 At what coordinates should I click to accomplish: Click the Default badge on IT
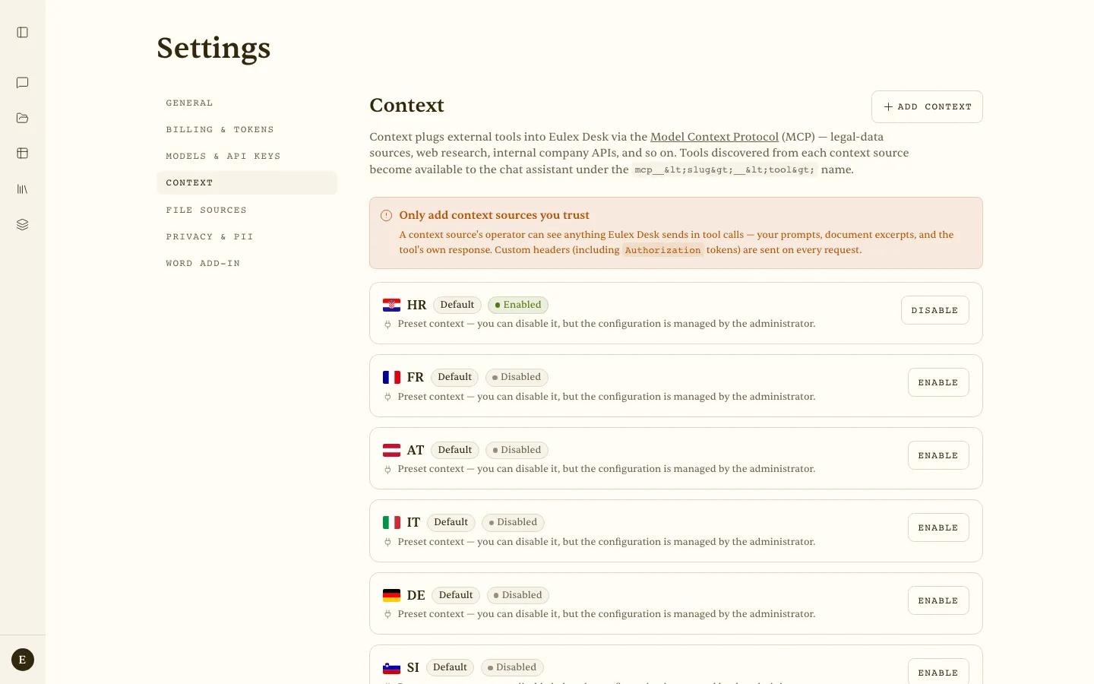tap(451, 522)
